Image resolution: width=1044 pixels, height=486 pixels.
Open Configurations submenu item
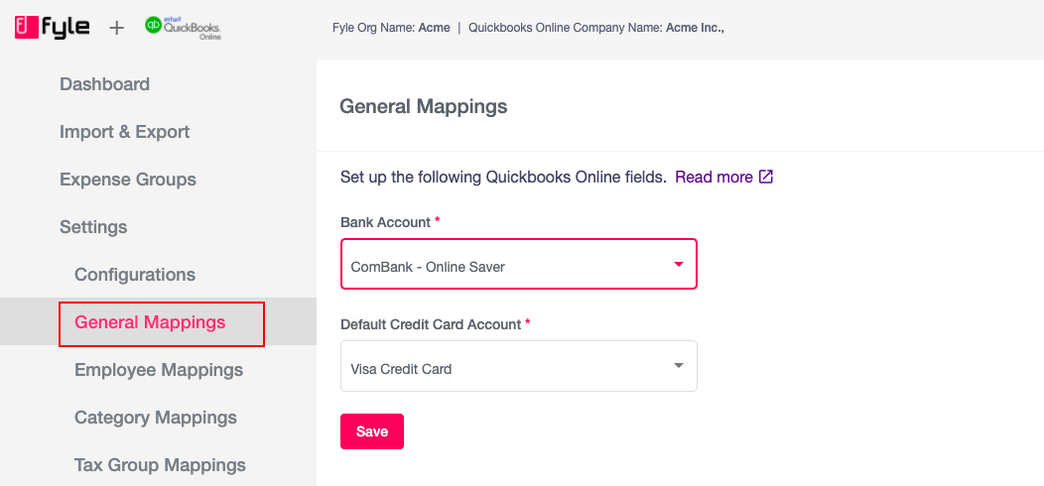[135, 275]
